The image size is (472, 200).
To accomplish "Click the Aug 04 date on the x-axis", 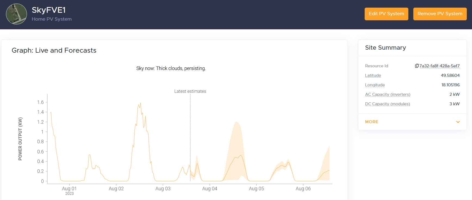I will pos(210,189).
